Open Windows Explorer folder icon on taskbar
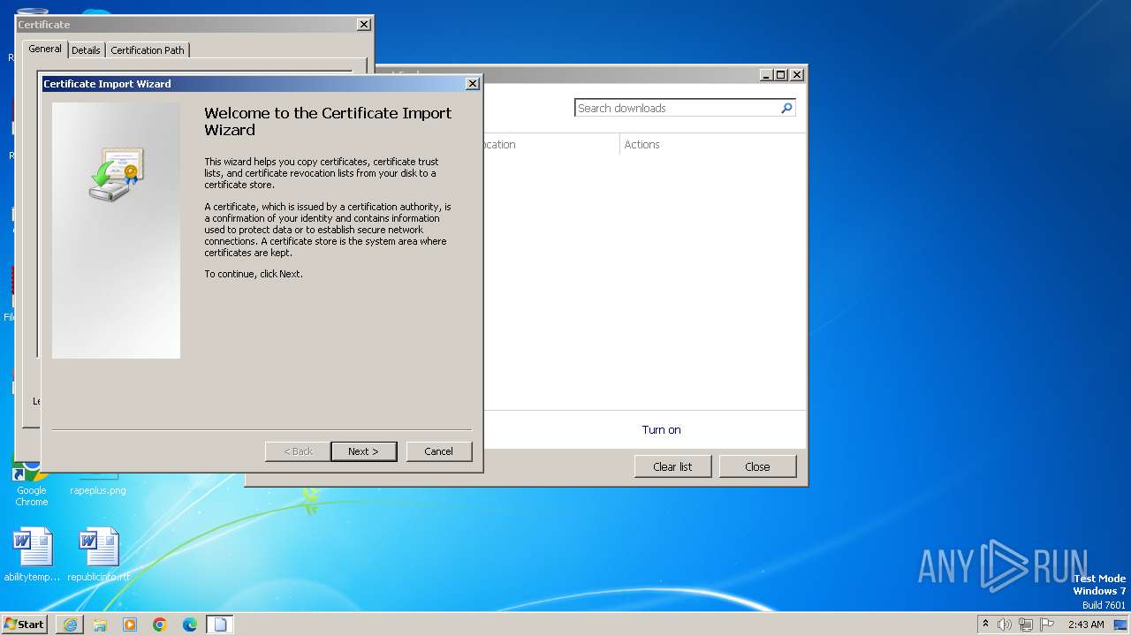The image size is (1131, 636). click(x=100, y=625)
